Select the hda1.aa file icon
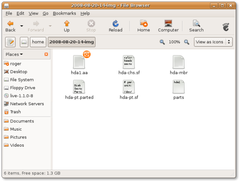Image resolution: width=239 pixels, height=181 pixels. [79, 62]
